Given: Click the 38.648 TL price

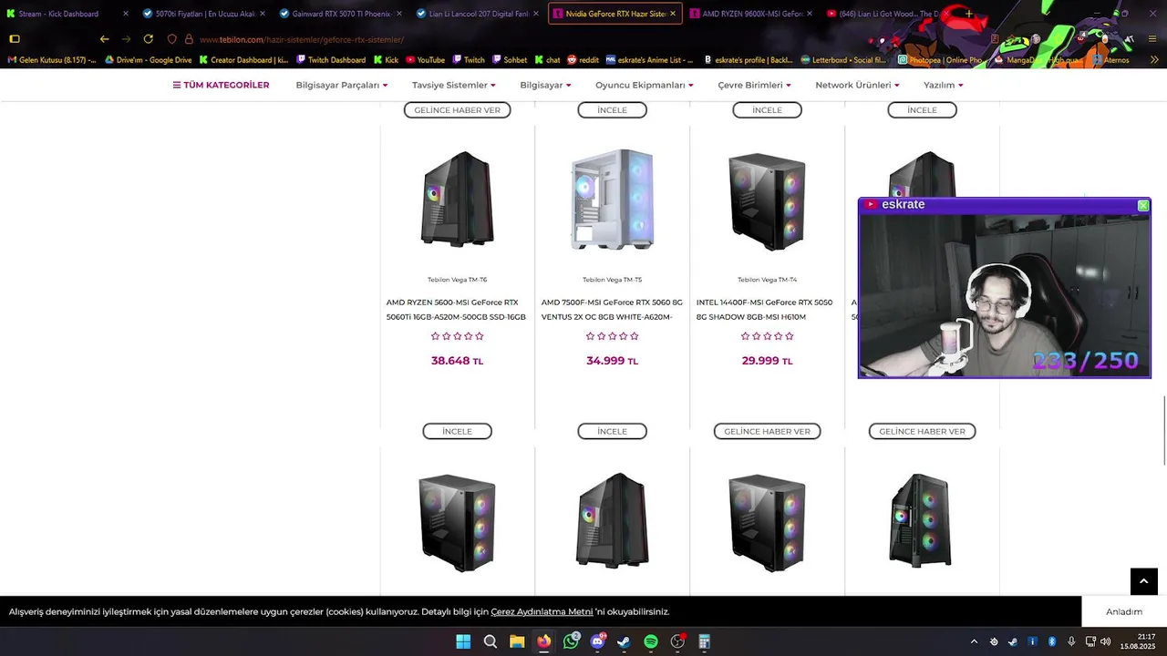Looking at the screenshot, I should pyautogui.click(x=457, y=361).
